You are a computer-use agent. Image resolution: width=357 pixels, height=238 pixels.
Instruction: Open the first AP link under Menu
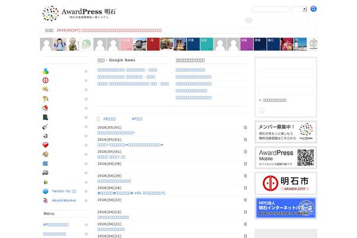[x=56, y=224]
